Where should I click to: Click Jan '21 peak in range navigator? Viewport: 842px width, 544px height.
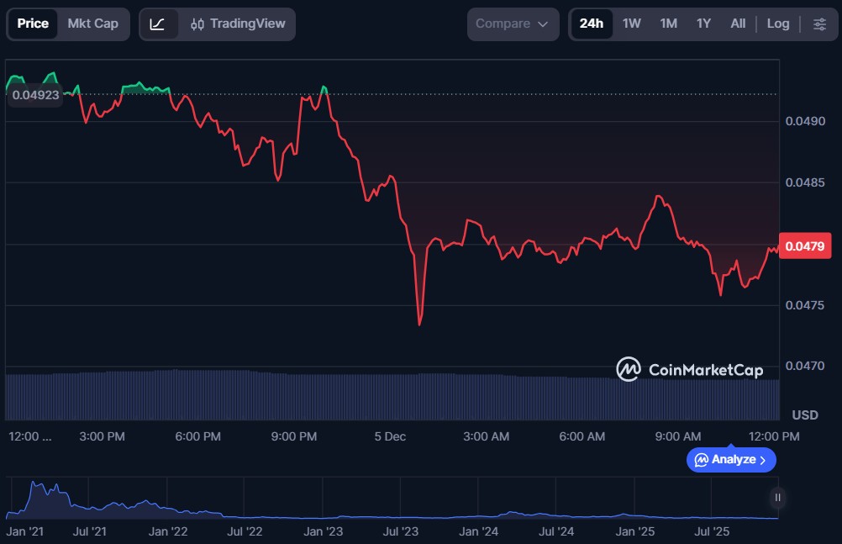(x=34, y=485)
